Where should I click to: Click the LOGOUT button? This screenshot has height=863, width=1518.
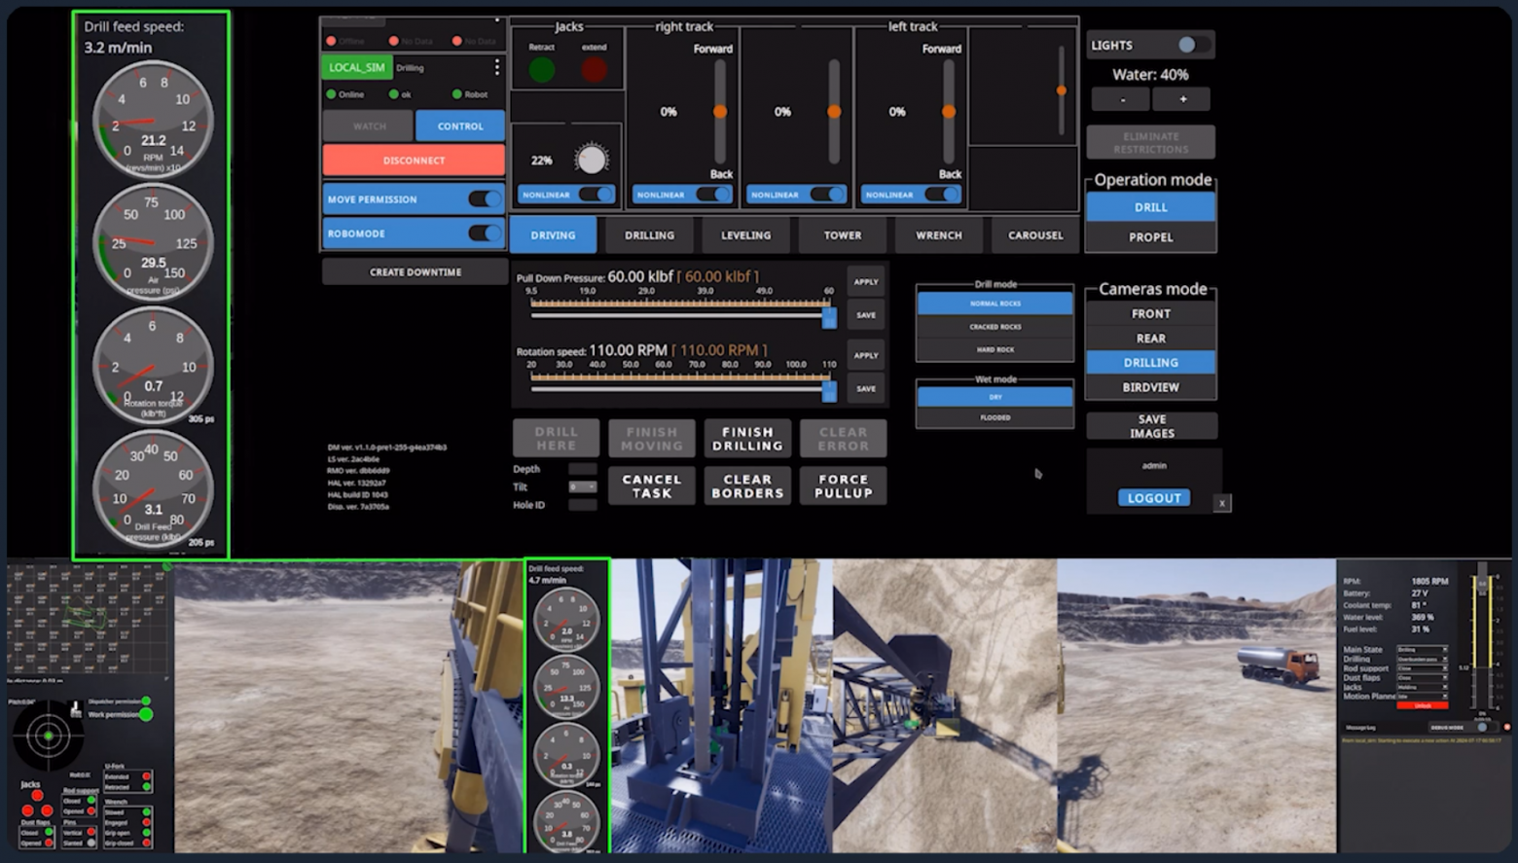point(1153,498)
